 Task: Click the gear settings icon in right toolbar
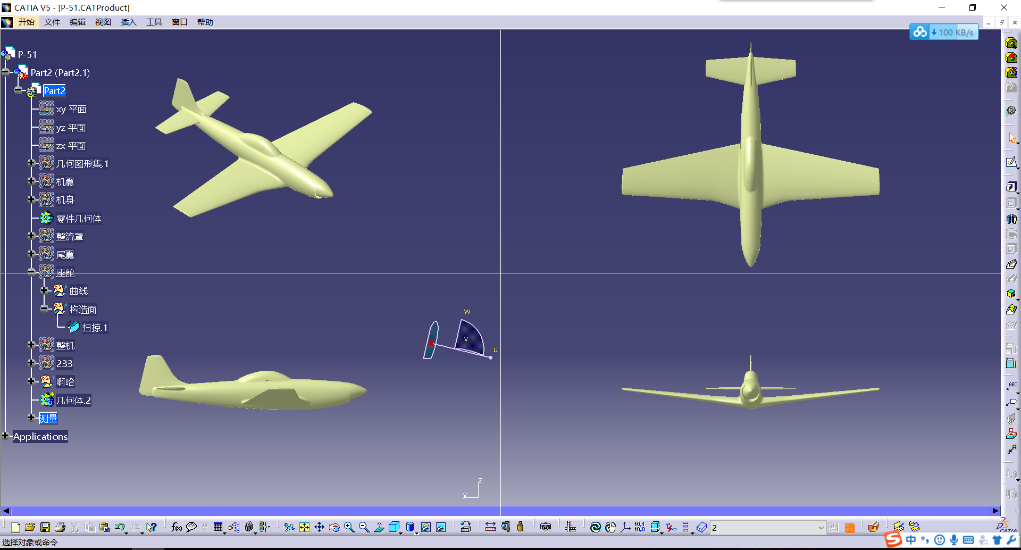[1011, 111]
